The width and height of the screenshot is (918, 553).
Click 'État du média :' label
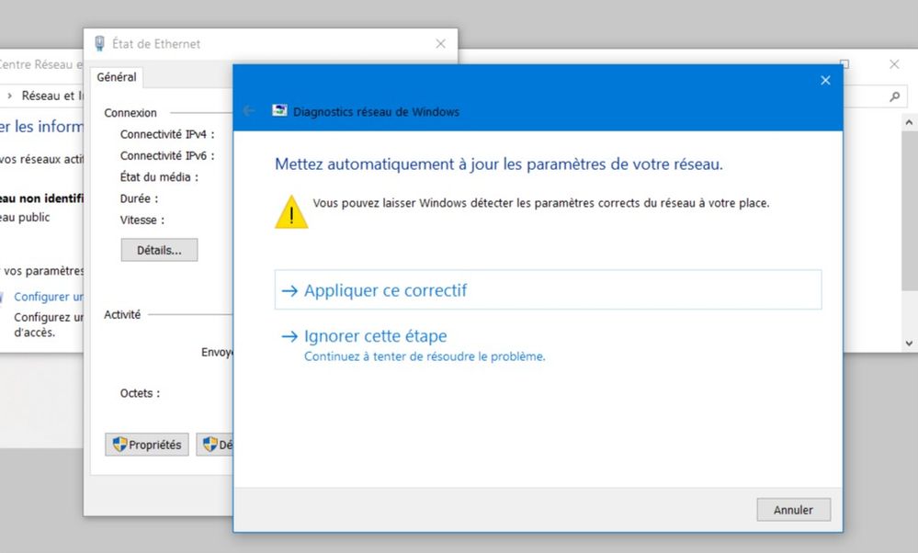pos(159,177)
